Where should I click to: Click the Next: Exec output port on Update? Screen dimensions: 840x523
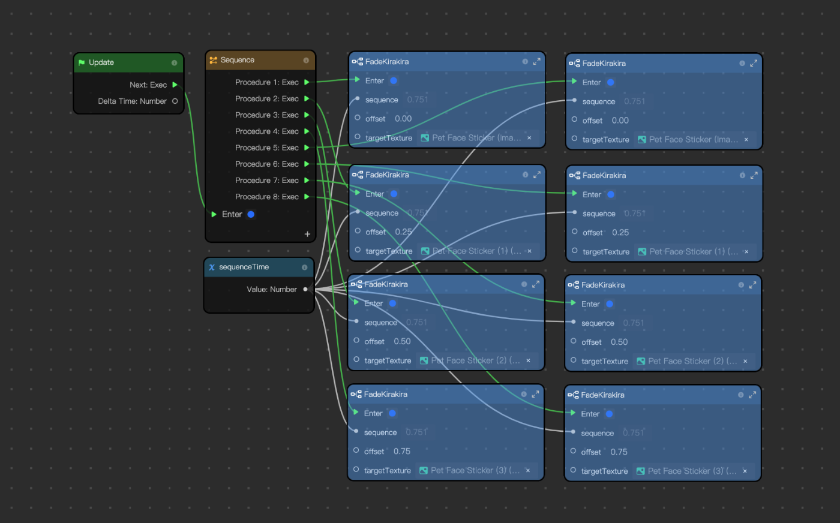tap(175, 85)
